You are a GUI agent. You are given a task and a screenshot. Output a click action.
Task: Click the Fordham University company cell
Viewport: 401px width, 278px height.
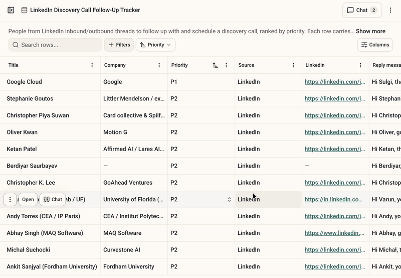coord(134,266)
